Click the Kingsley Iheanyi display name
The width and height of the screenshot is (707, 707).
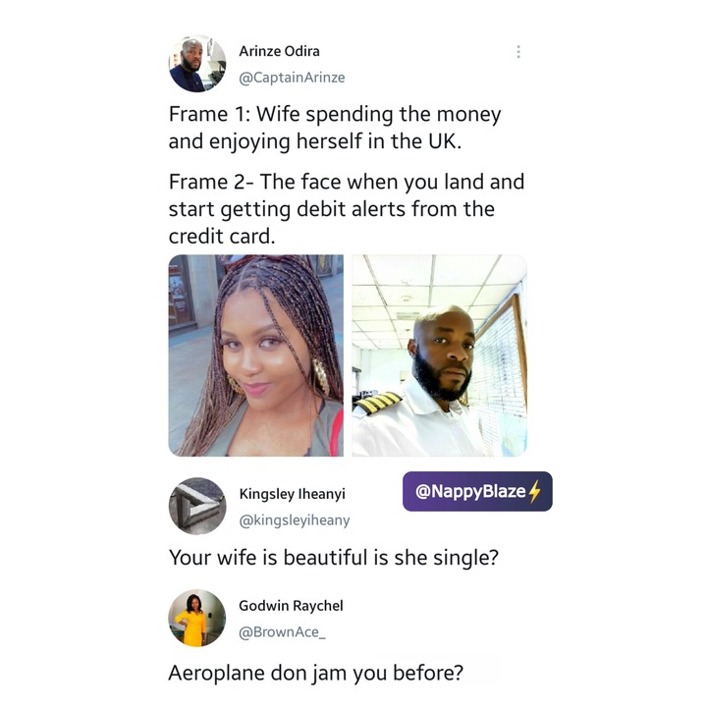(293, 494)
